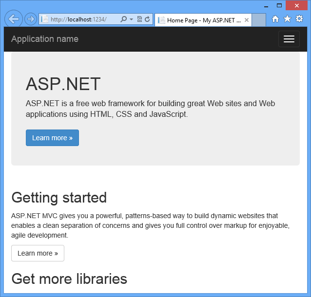The image size is (311, 297).
Task: Click the ASP.NET large heading
Action: point(63,84)
